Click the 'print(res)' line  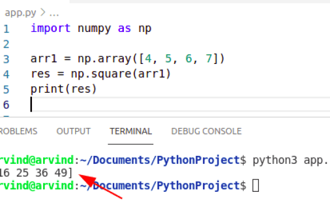coord(63,89)
